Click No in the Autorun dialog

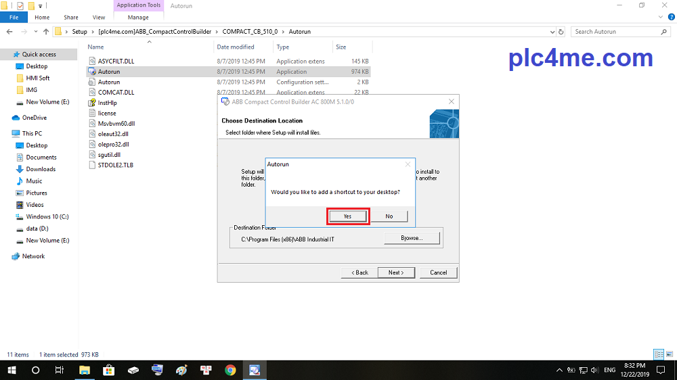coord(389,216)
